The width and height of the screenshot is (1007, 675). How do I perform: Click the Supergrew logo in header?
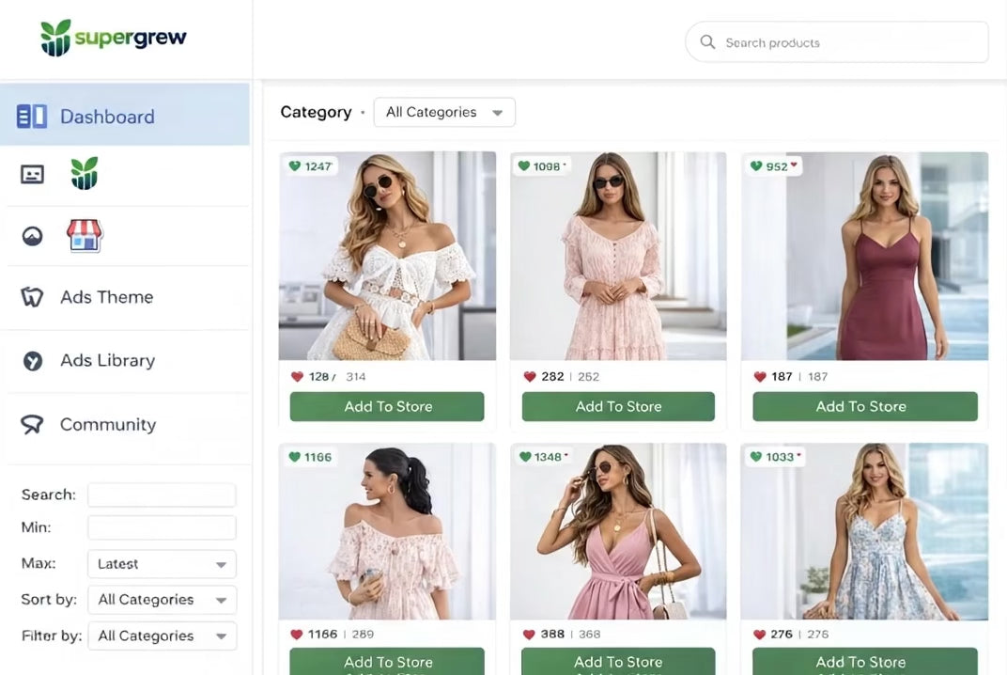point(114,39)
